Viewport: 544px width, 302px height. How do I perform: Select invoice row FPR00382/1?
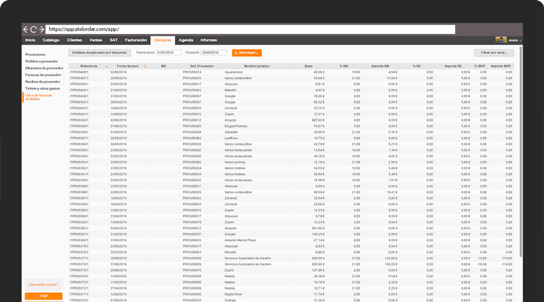(291, 228)
